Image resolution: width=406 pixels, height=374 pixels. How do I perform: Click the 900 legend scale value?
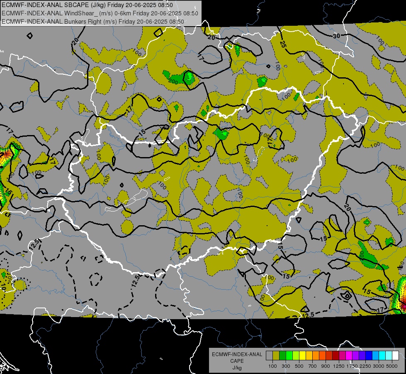tap(326, 366)
